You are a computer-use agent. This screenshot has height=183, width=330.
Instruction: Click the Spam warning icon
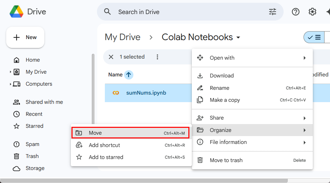(16, 144)
